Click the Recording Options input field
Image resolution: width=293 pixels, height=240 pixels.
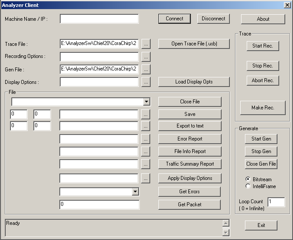click(x=99, y=57)
